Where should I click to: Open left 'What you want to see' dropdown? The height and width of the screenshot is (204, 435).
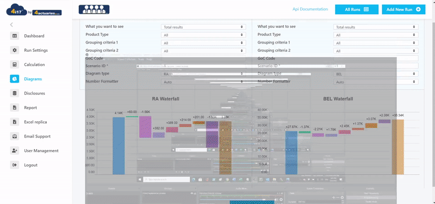tap(203, 27)
